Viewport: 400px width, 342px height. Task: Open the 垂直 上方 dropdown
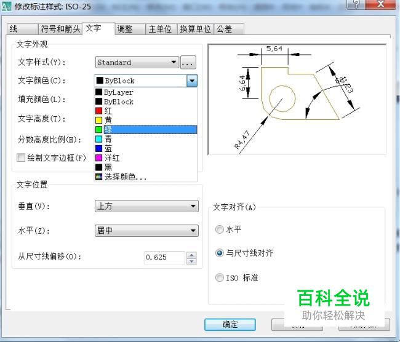coord(146,206)
